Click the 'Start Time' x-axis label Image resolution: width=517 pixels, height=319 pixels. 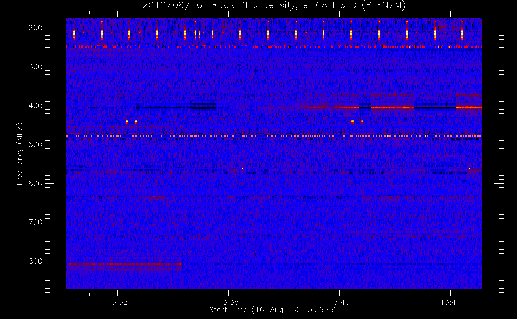[274, 310]
